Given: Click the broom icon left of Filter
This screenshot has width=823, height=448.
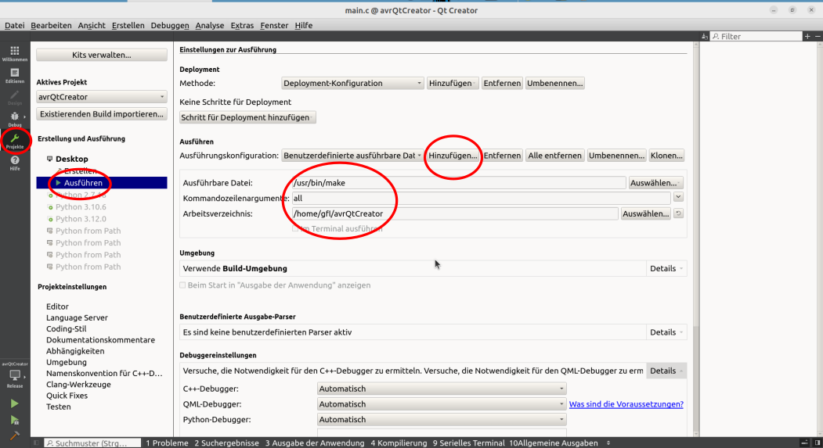Looking at the screenshot, I should click(x=705, y=36).
